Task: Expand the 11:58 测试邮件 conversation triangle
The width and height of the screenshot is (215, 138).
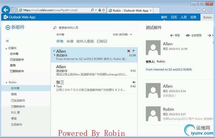Action: tap(55, 55)
